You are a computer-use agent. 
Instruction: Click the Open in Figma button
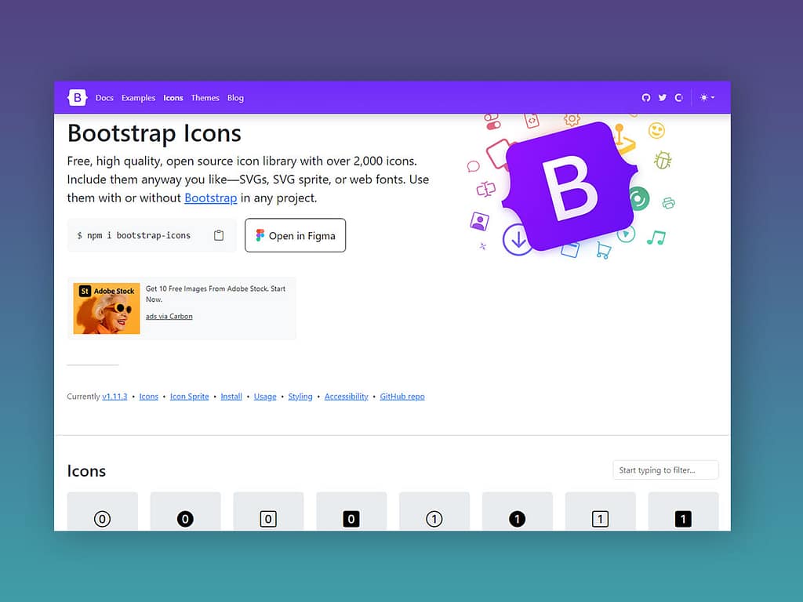[295, 235]
